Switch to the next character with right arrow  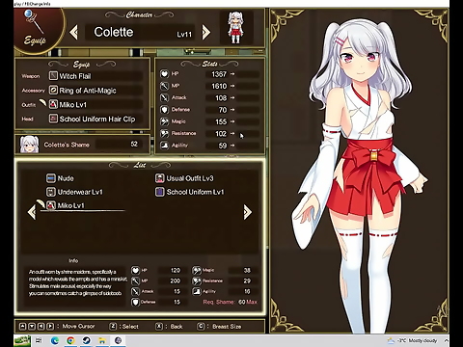tap(206, 33)
